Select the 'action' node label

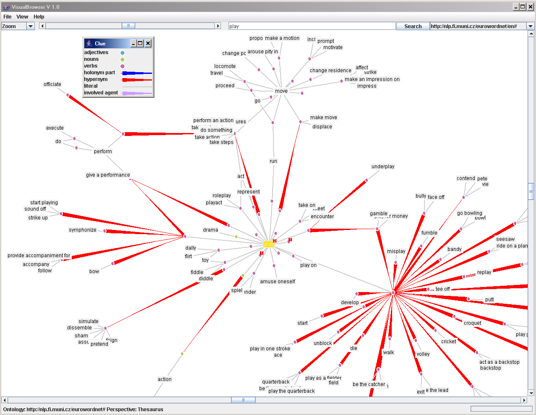(165, 379)
